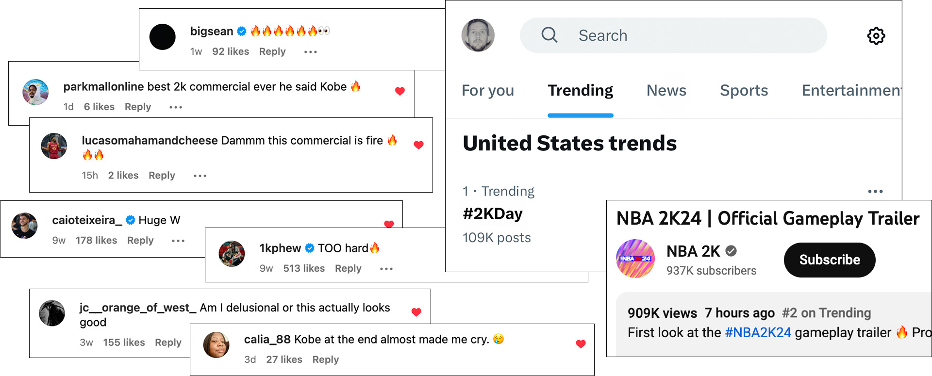The width and height of the screenshot is (932, 376).
Task: Open more options on parkmallonline's comment
Action: (x=176, y=107)
